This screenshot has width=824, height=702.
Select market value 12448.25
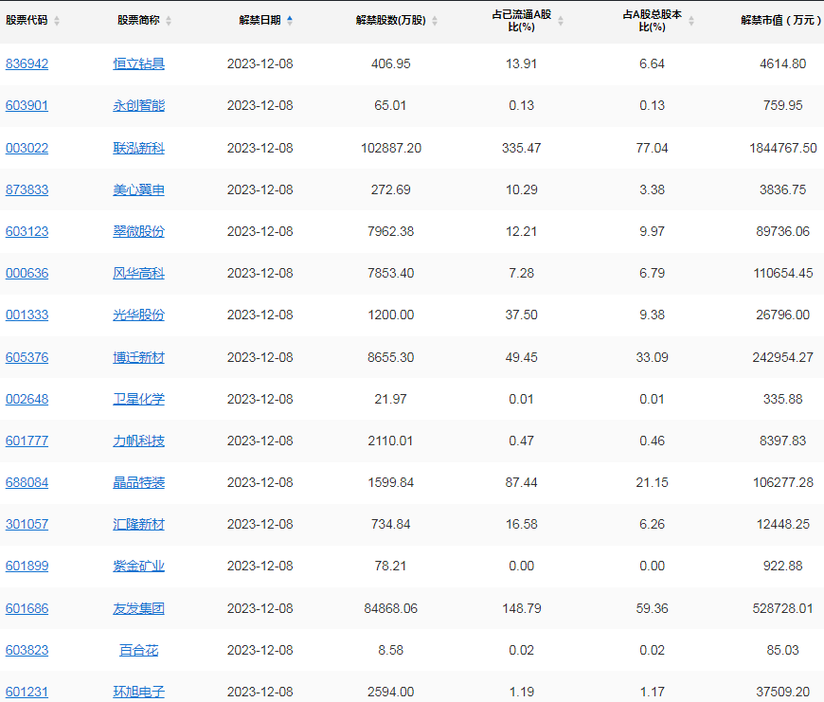tap(783, 525)
